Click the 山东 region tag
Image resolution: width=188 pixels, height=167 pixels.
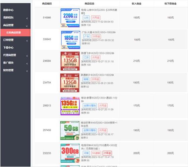coord(86,18)
